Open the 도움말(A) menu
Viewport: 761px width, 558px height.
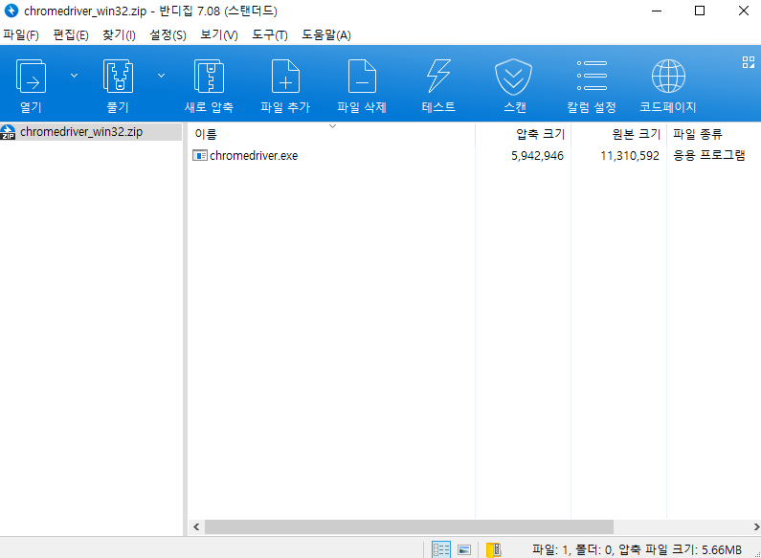click(x=326, y=35)
